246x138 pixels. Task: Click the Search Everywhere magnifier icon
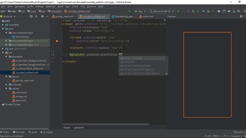point(245,11)
